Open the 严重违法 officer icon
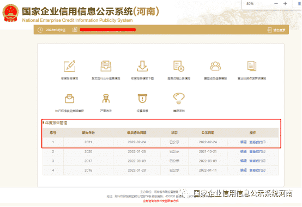 coord(106,99)
